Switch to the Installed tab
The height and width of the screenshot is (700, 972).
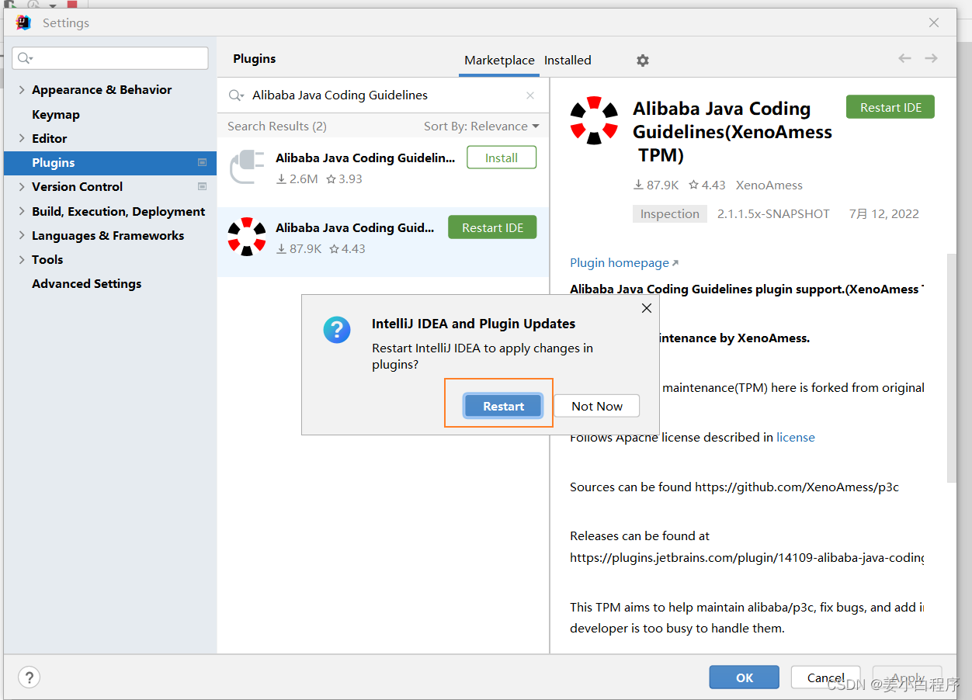coord(568,60)
